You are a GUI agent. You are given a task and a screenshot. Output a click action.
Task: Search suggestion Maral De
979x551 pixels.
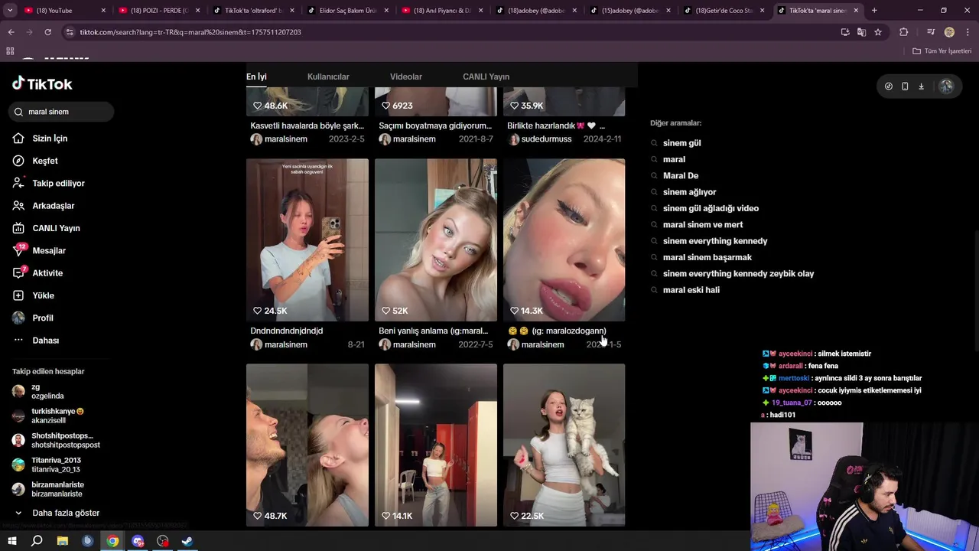coord(681,176)
